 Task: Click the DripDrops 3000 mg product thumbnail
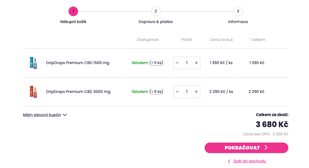(33, 92)
